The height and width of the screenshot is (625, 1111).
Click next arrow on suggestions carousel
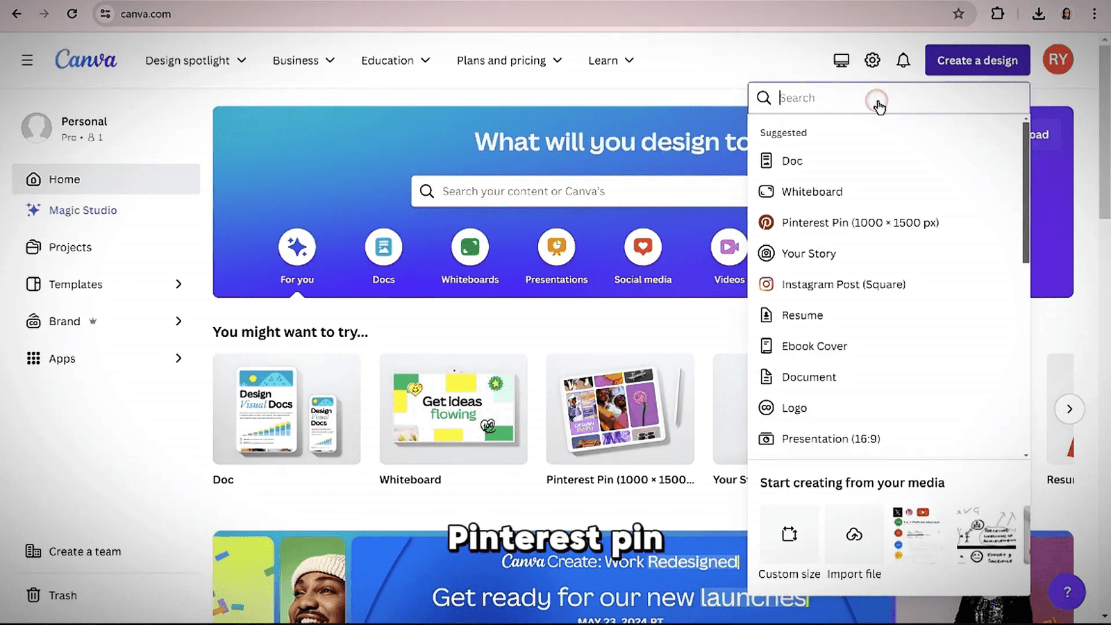coord(1069,409)
